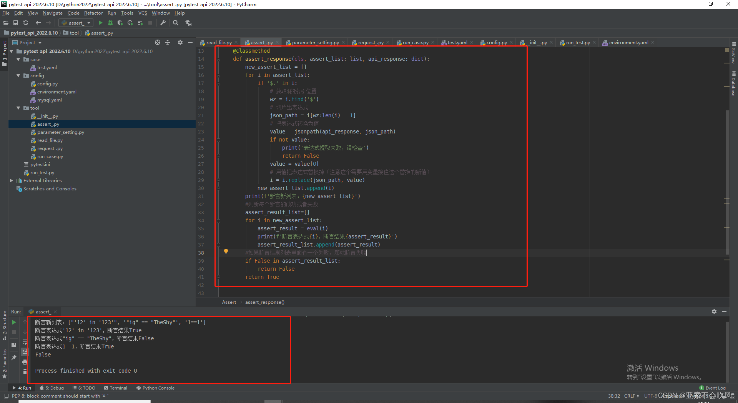Navigate Back with the left arrow icon
Viewport: 738px width, 403px height.
coord(38,23)
